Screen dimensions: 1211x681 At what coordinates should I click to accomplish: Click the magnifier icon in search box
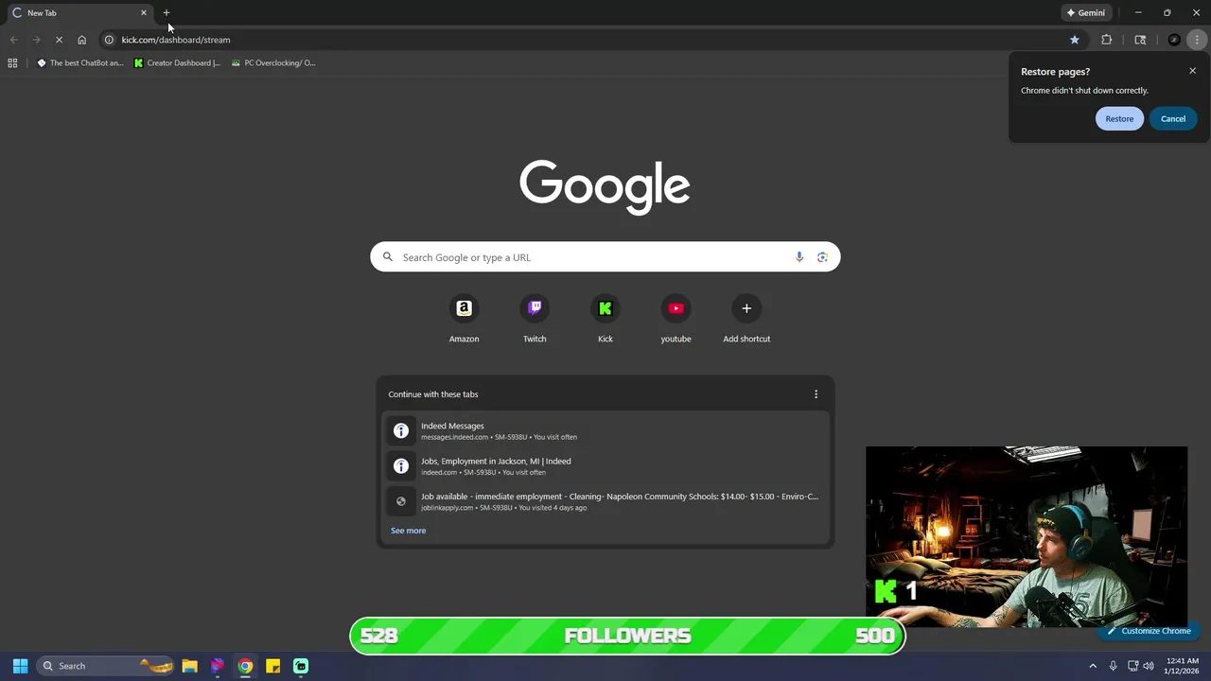[x=388, y=257]
